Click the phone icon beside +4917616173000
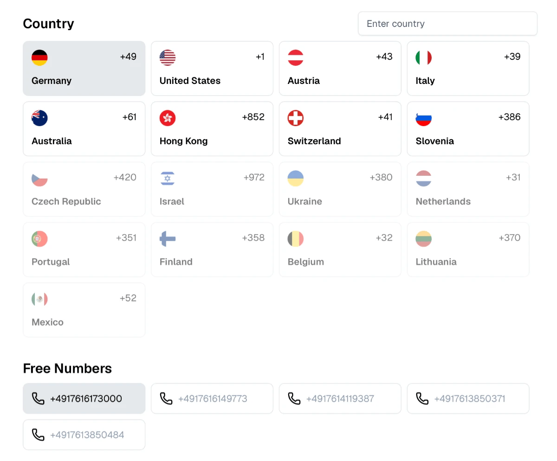This screenshot has height=461, width=557. coord(38,398)
